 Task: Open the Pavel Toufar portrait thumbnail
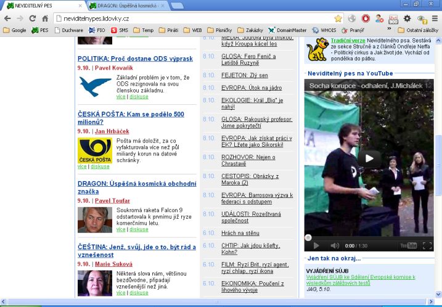[95, 220]
